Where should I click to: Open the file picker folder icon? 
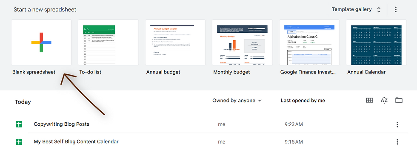[x=399, y=100]
